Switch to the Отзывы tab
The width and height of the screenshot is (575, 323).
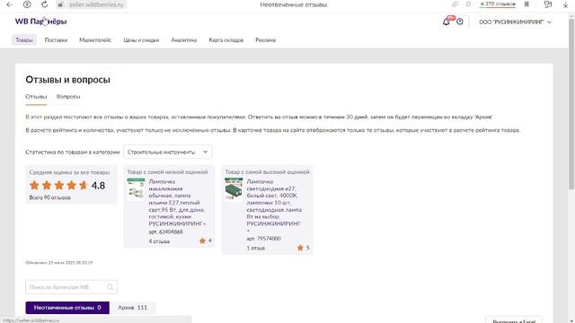point(36,97)
